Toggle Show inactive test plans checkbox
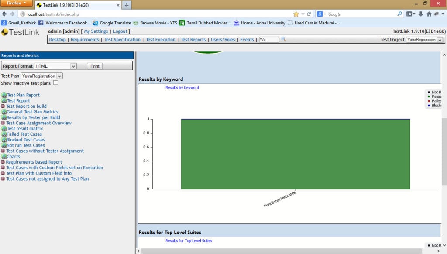The width and height of the screenshot is (447, 254). 55,83
